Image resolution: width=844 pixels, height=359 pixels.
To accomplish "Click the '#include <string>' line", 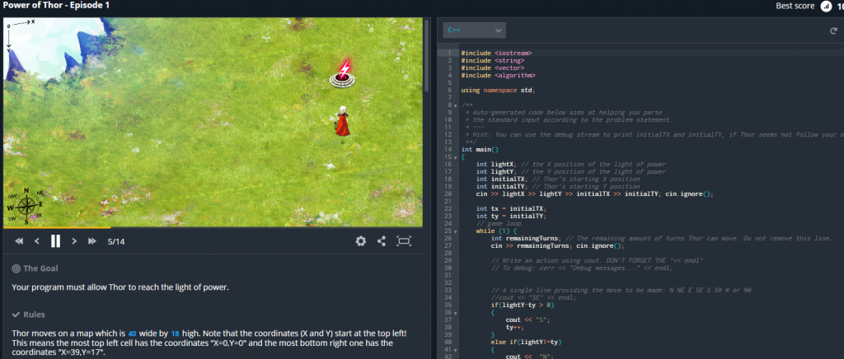I will point(493,61).
